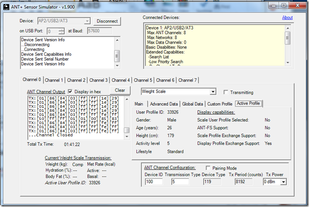Clear the ANT Channel Output log
The width and height of the screenshot is (309, 207).
119,90
